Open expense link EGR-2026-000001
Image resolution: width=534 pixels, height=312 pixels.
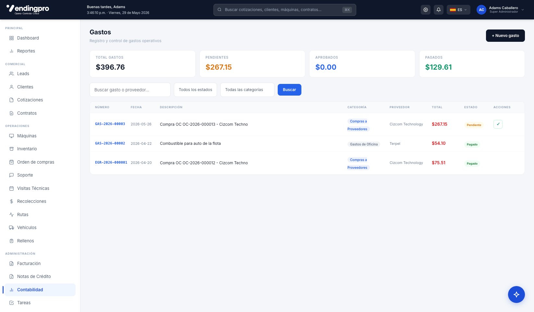tap(111, 163)
